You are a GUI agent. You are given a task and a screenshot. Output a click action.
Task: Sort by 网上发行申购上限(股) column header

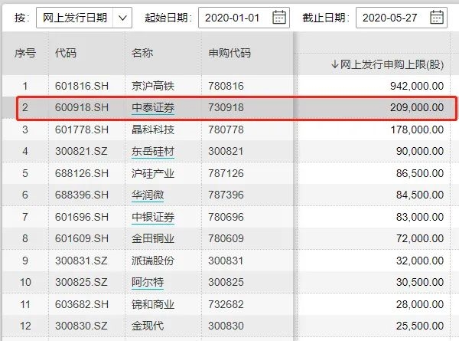387,64
